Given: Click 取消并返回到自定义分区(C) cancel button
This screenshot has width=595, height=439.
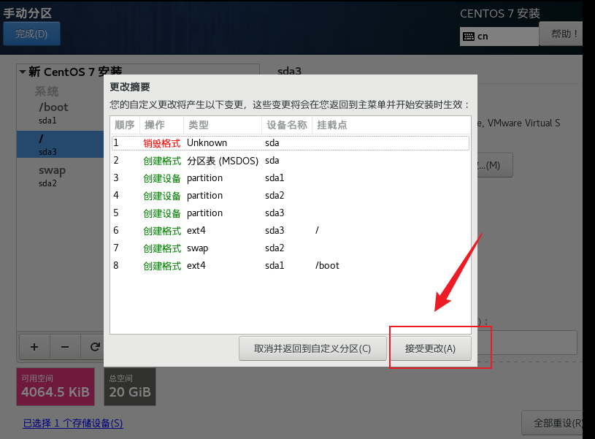Looking at the screenshot, I should click(312, 348).
